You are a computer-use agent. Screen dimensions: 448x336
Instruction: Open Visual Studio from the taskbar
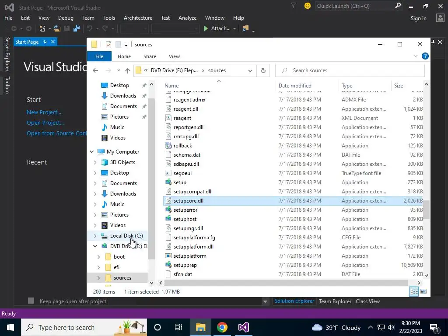pyautogui.click(x=243, y=327)
